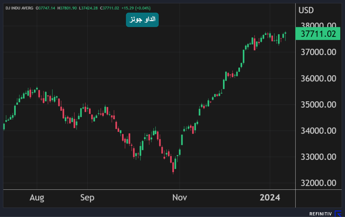
Task: Select the Sep label on time axis
Action: coord(87,198)
